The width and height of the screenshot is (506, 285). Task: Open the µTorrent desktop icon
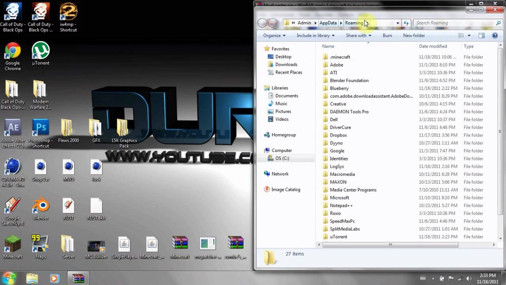(x=40, y=54)
